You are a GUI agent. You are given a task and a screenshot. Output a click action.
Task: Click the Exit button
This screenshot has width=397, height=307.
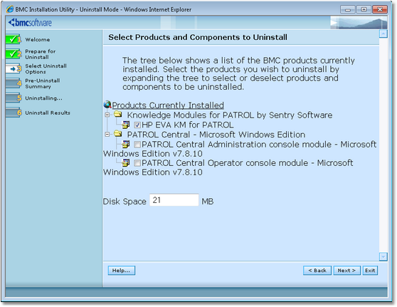[370, 270]
